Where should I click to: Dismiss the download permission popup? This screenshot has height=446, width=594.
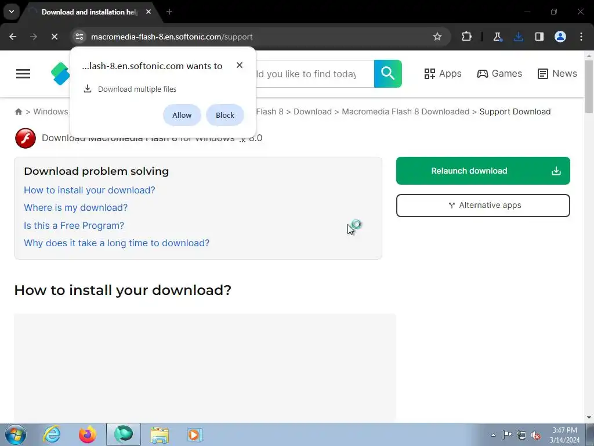coord(240,65)
